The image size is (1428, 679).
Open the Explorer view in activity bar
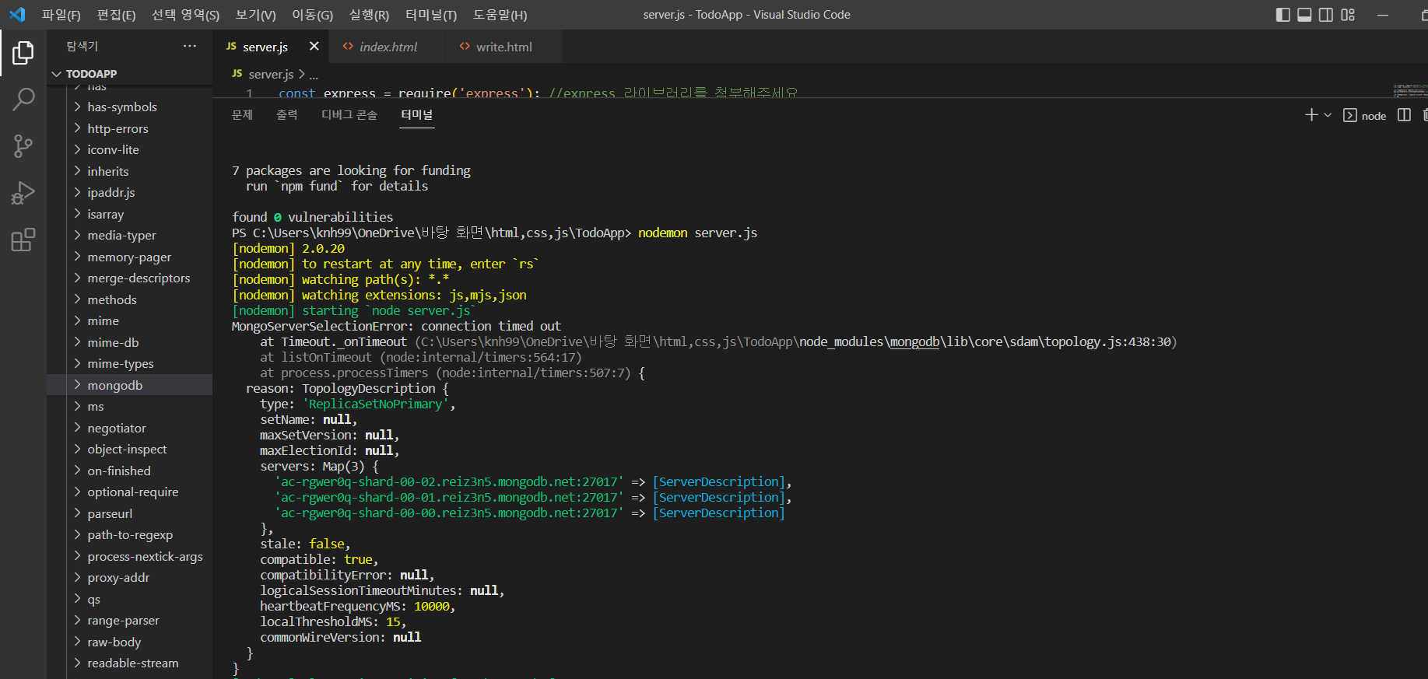click(23, 53)
